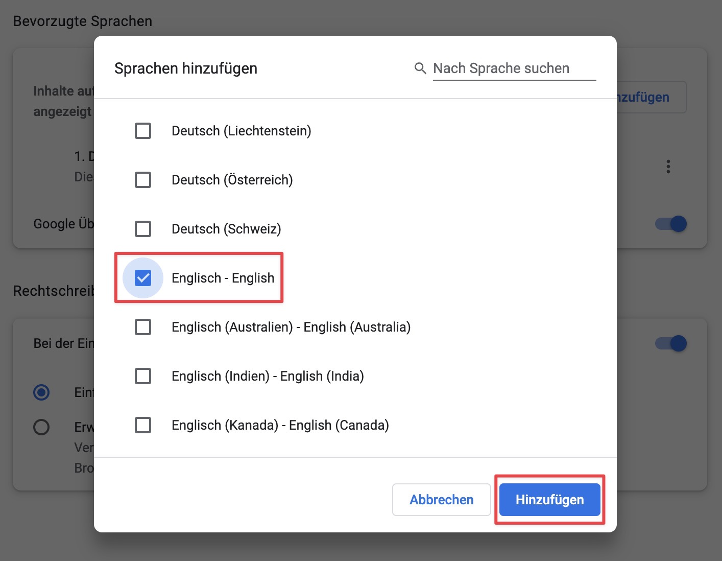Open the three-dot language options menu
722x561 pixels.
tap(668, 167)
